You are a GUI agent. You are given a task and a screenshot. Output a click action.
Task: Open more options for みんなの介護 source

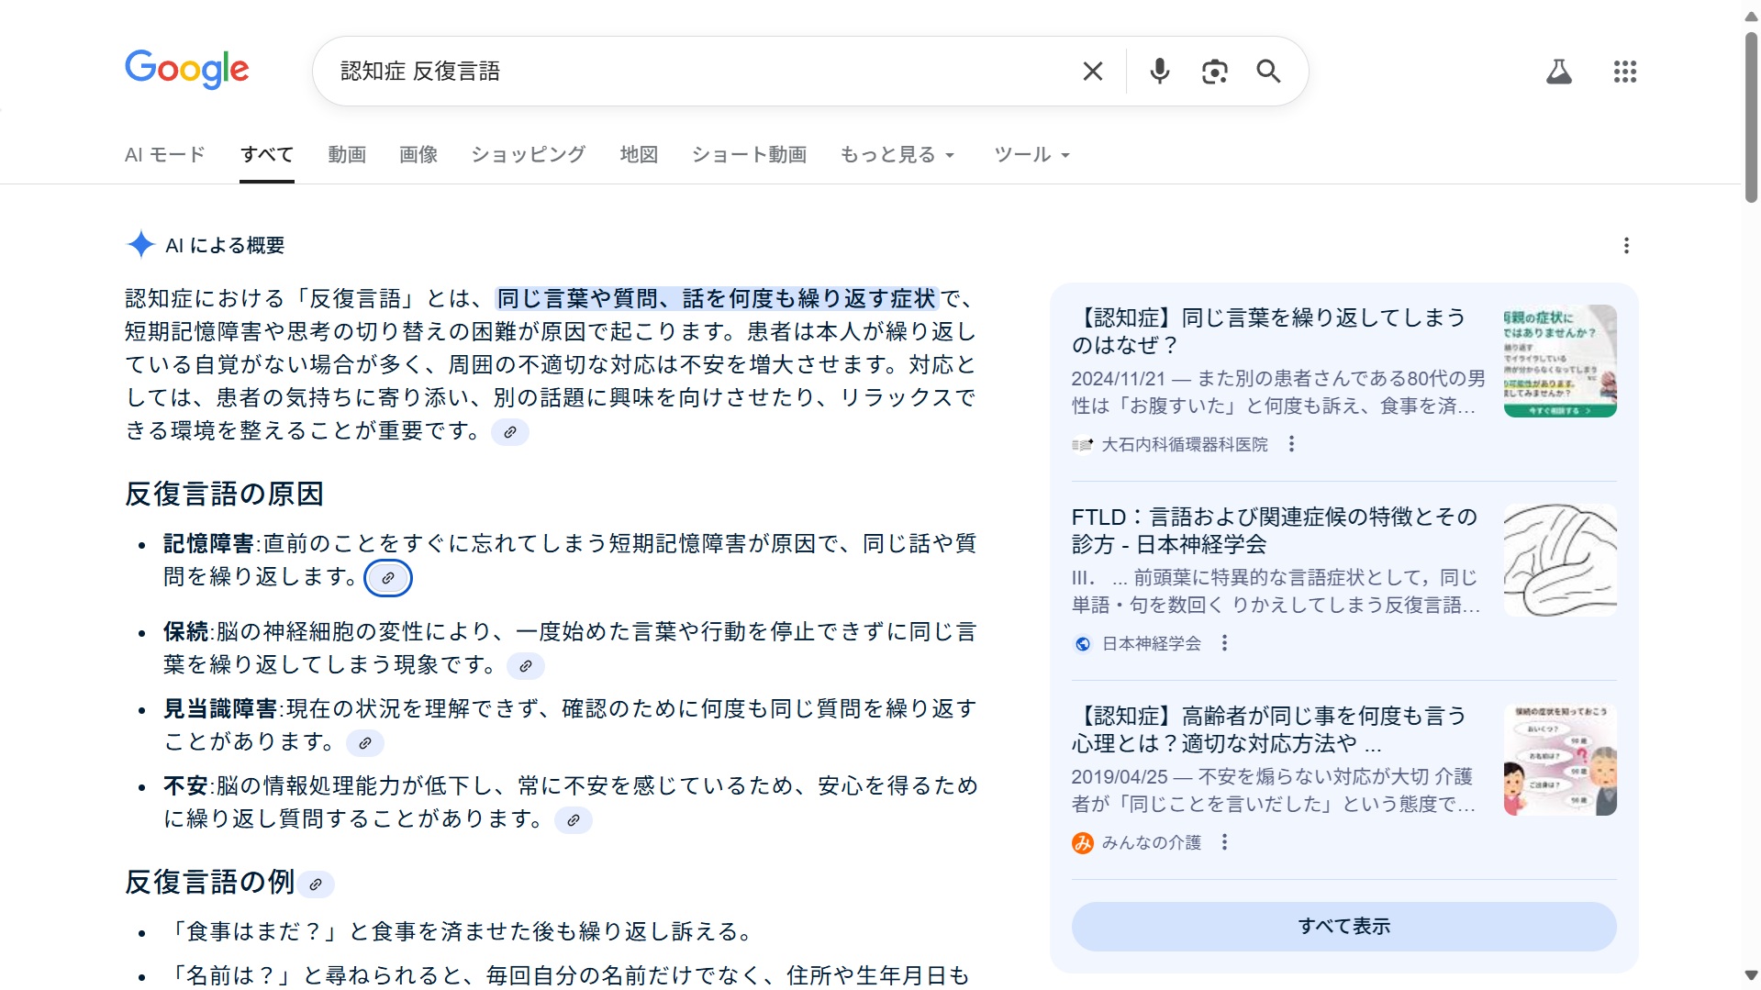[1224, 842]
